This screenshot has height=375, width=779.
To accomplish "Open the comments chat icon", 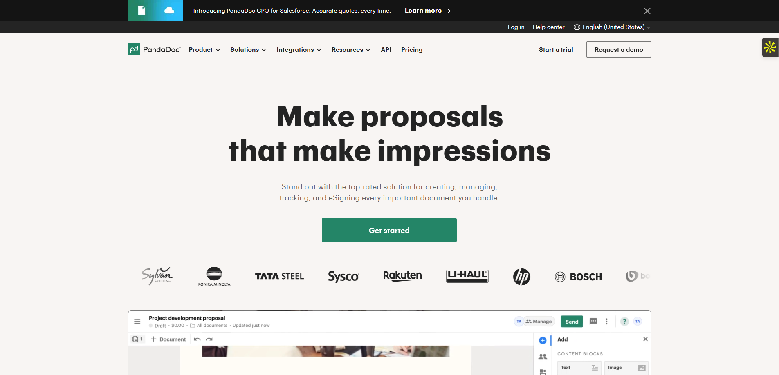I will coord(593,322).
